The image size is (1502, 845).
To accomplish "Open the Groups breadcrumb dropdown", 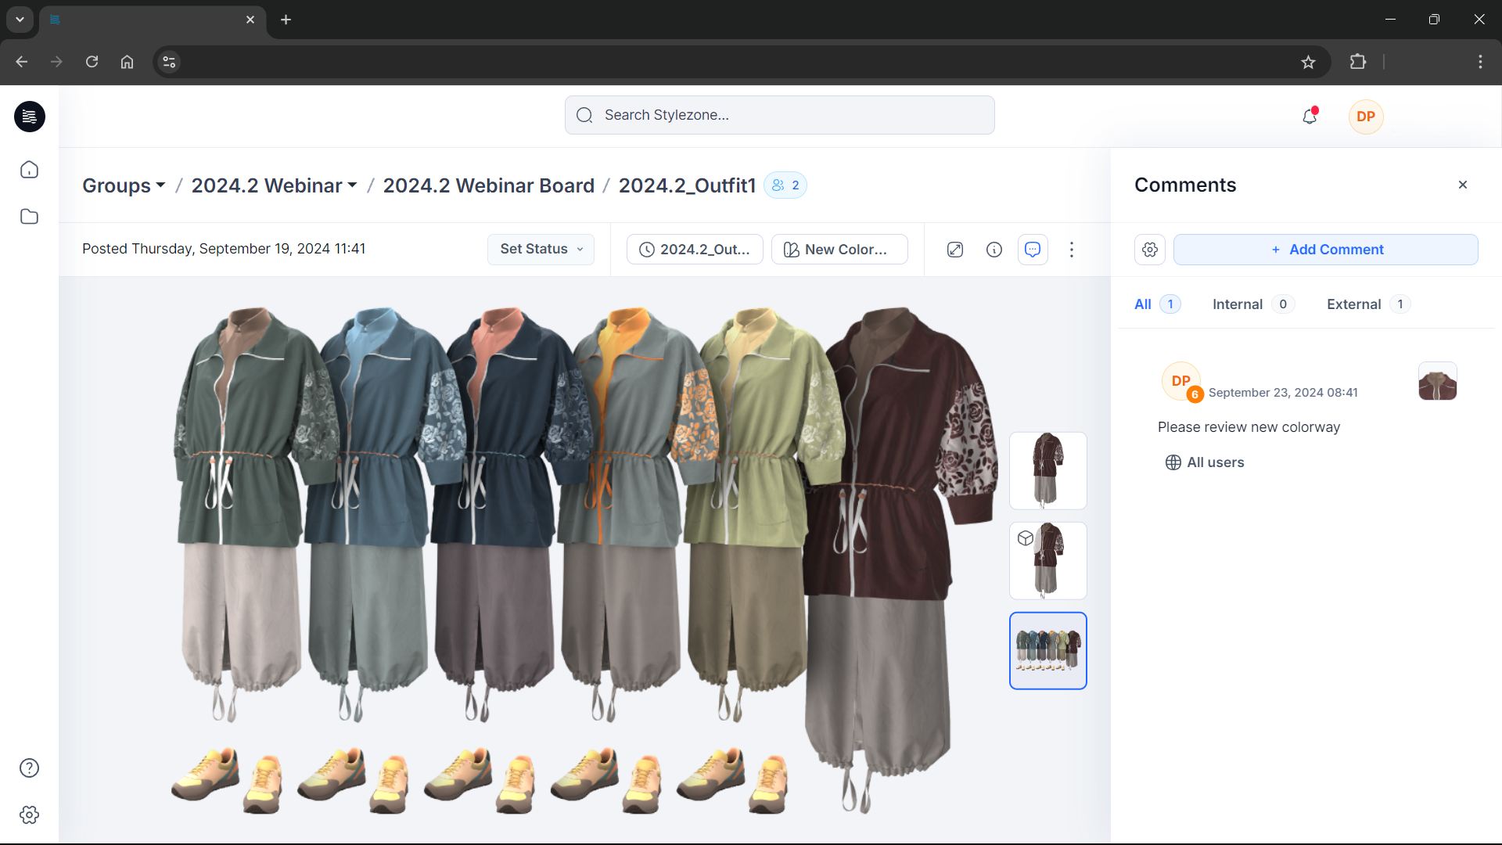I will coord(123,185).
